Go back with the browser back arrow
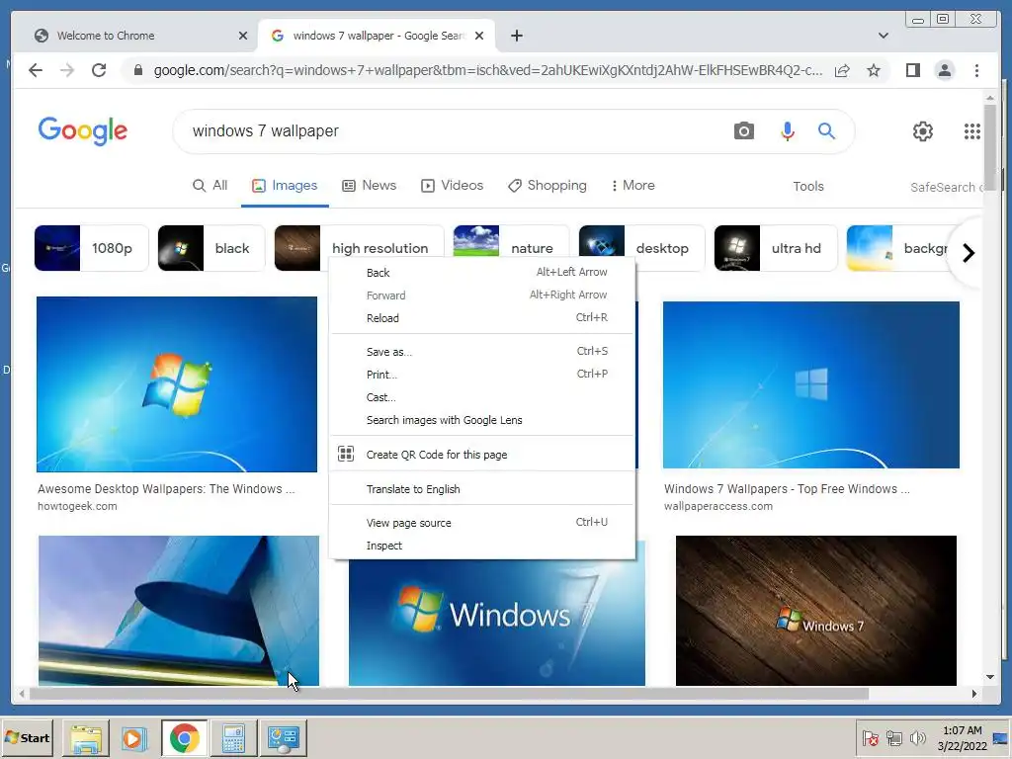Image resolution: width=1012 pixels, height=759 pixels. click(x=36, y=70)
